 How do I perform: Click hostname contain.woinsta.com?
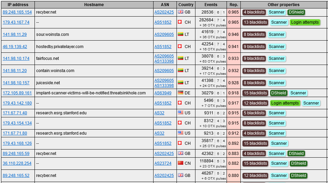55,70
